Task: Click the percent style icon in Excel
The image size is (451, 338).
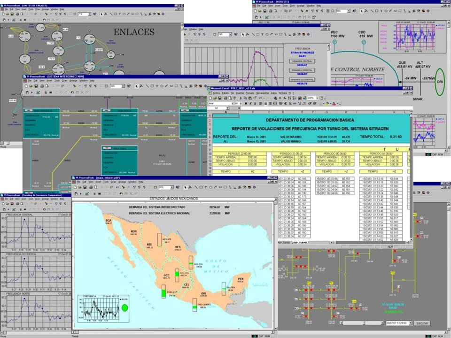Action: click(290, 103)
